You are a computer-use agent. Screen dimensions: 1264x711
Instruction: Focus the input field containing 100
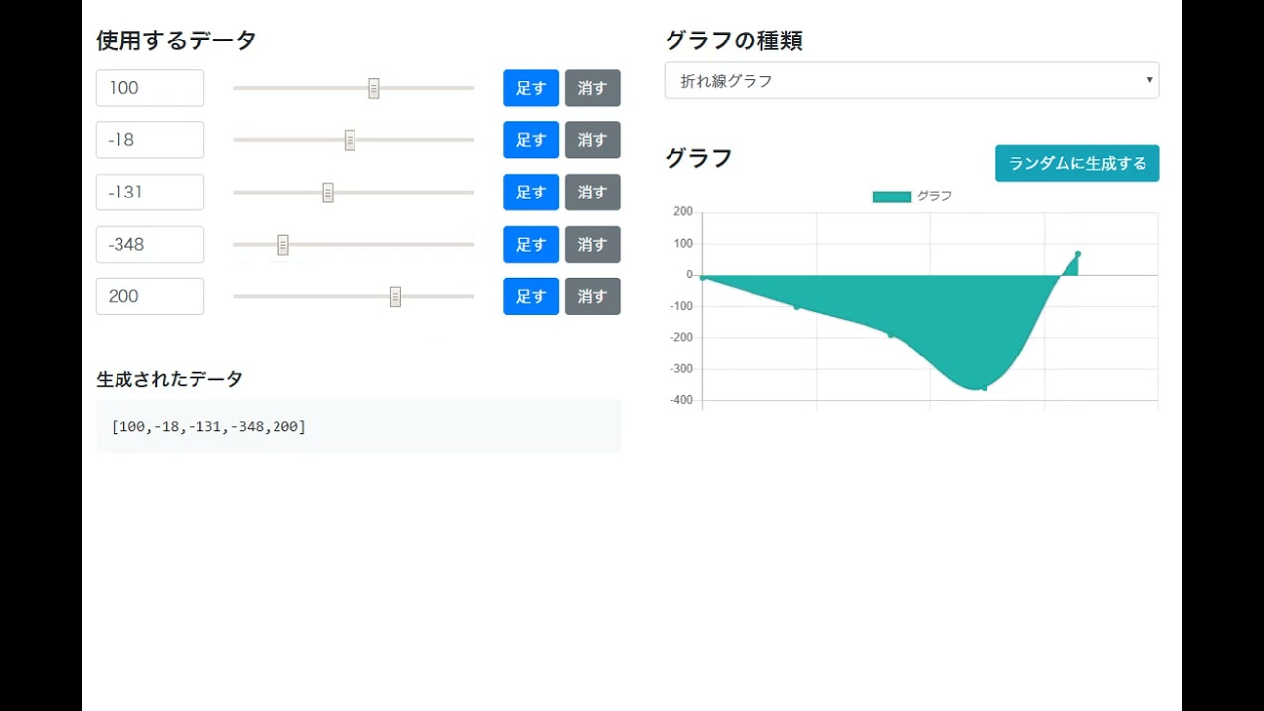point(150,88)
